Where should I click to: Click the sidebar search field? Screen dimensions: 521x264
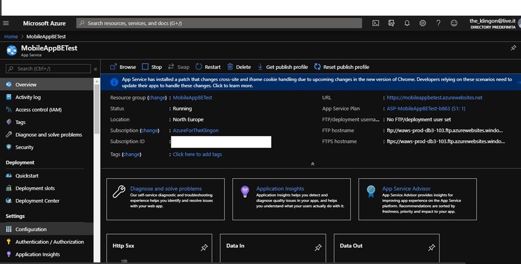point(48,69)
